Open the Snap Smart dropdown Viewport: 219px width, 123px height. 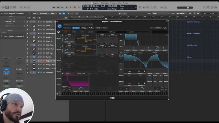(161, 13)
